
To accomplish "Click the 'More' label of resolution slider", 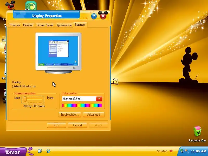I will pyautogui.click(x=50, y=98).
